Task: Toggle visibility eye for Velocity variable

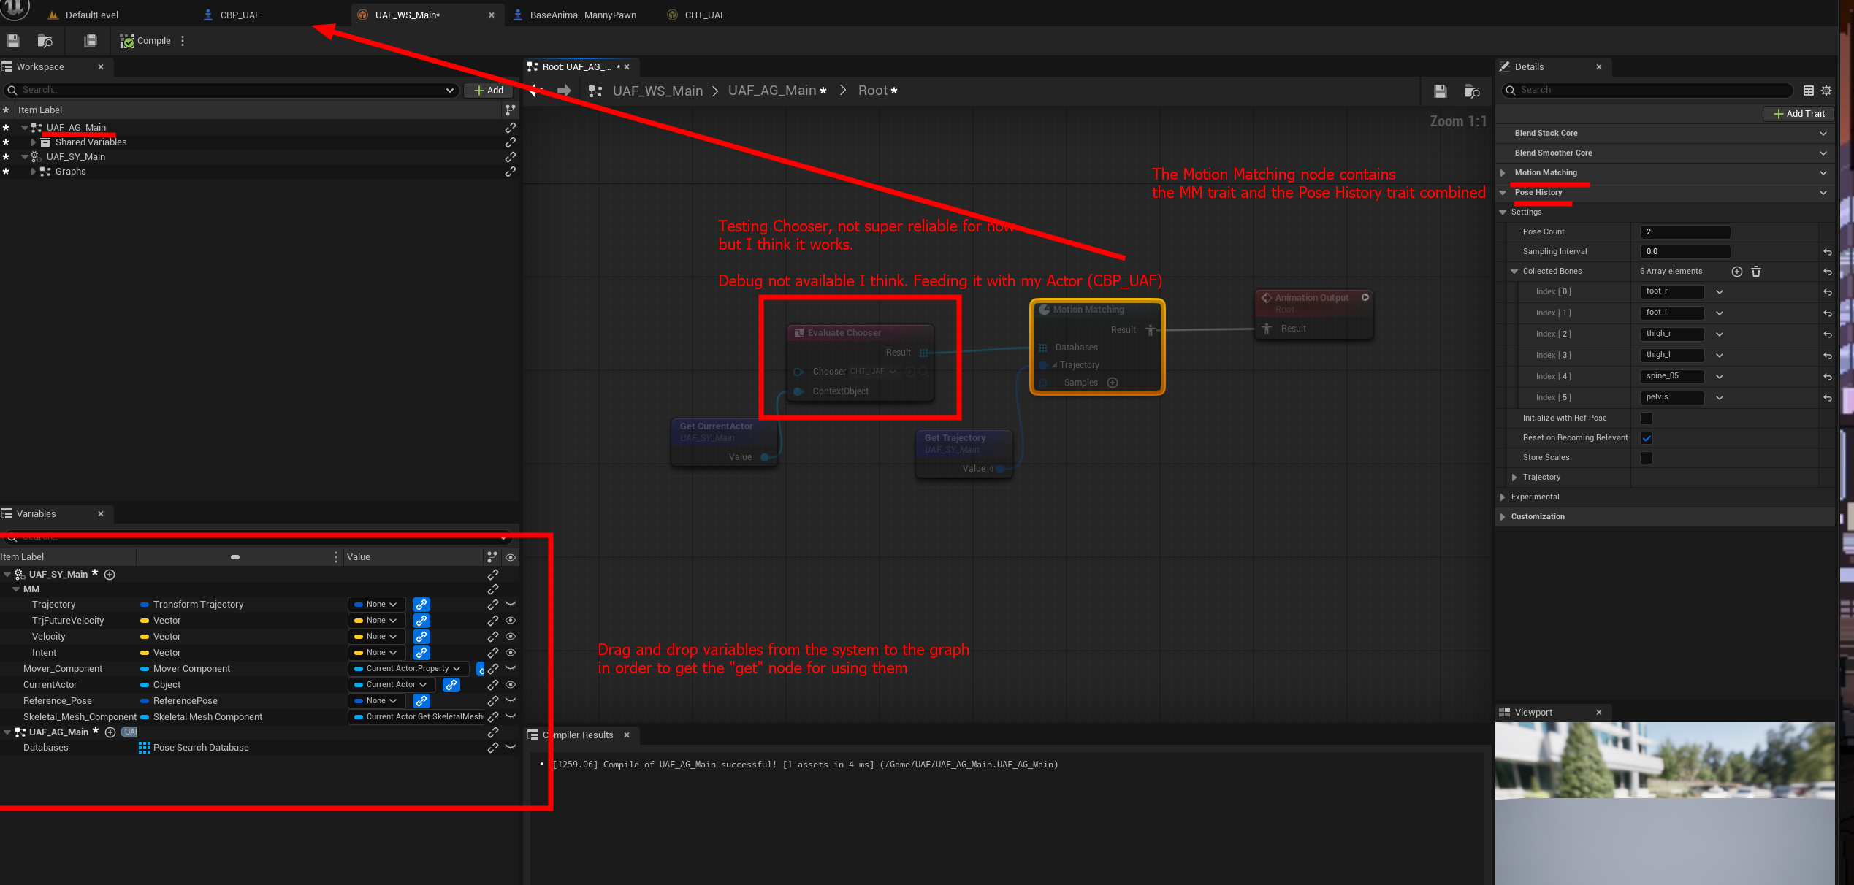Action: (x=511, y=637)
